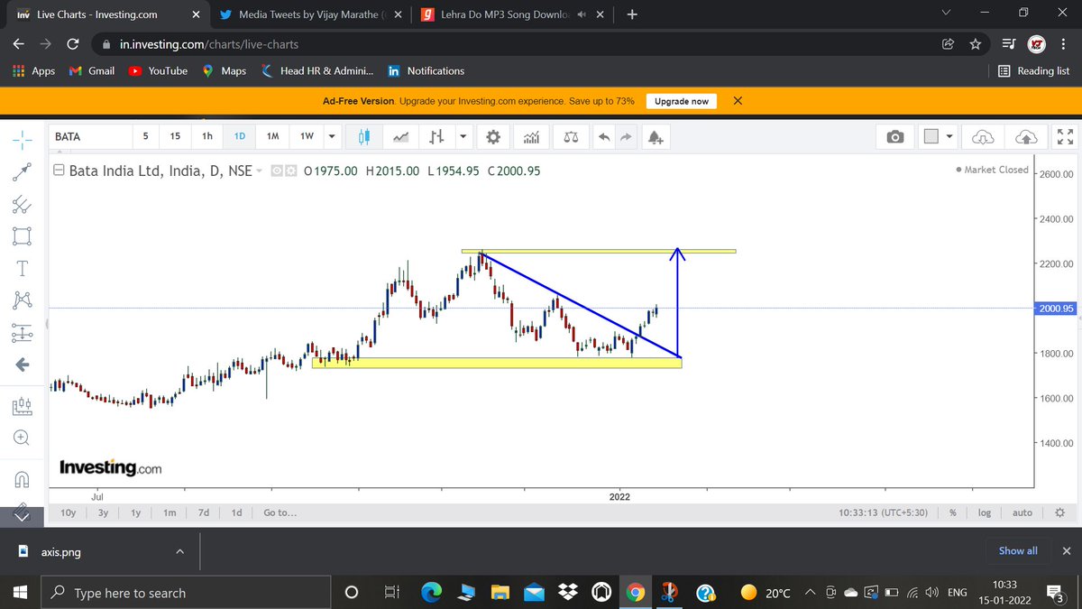
Task: Select the text annotation tool
Action: [23, 268]
